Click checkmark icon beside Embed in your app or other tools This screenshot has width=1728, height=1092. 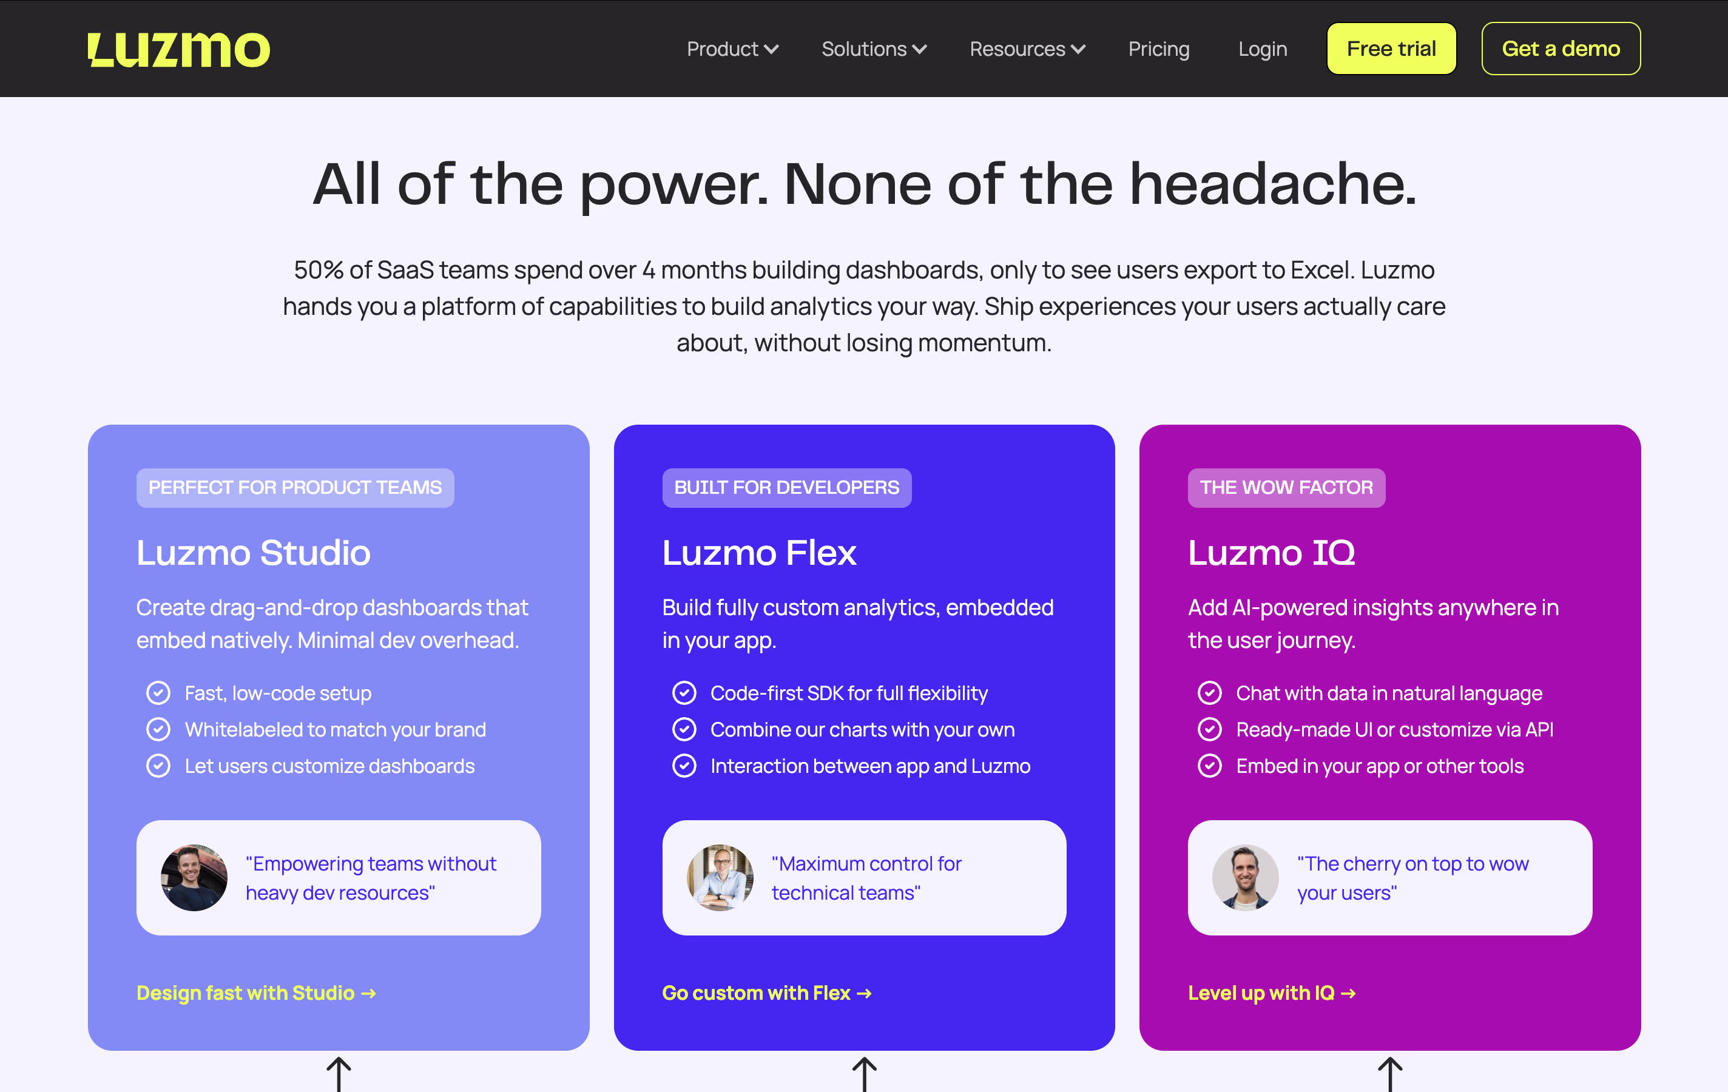1210,766
